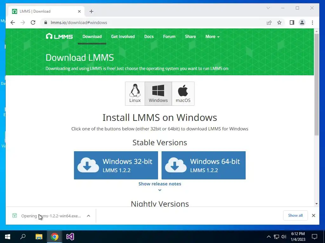
Task: Open the Forum link
Action: 169,37
